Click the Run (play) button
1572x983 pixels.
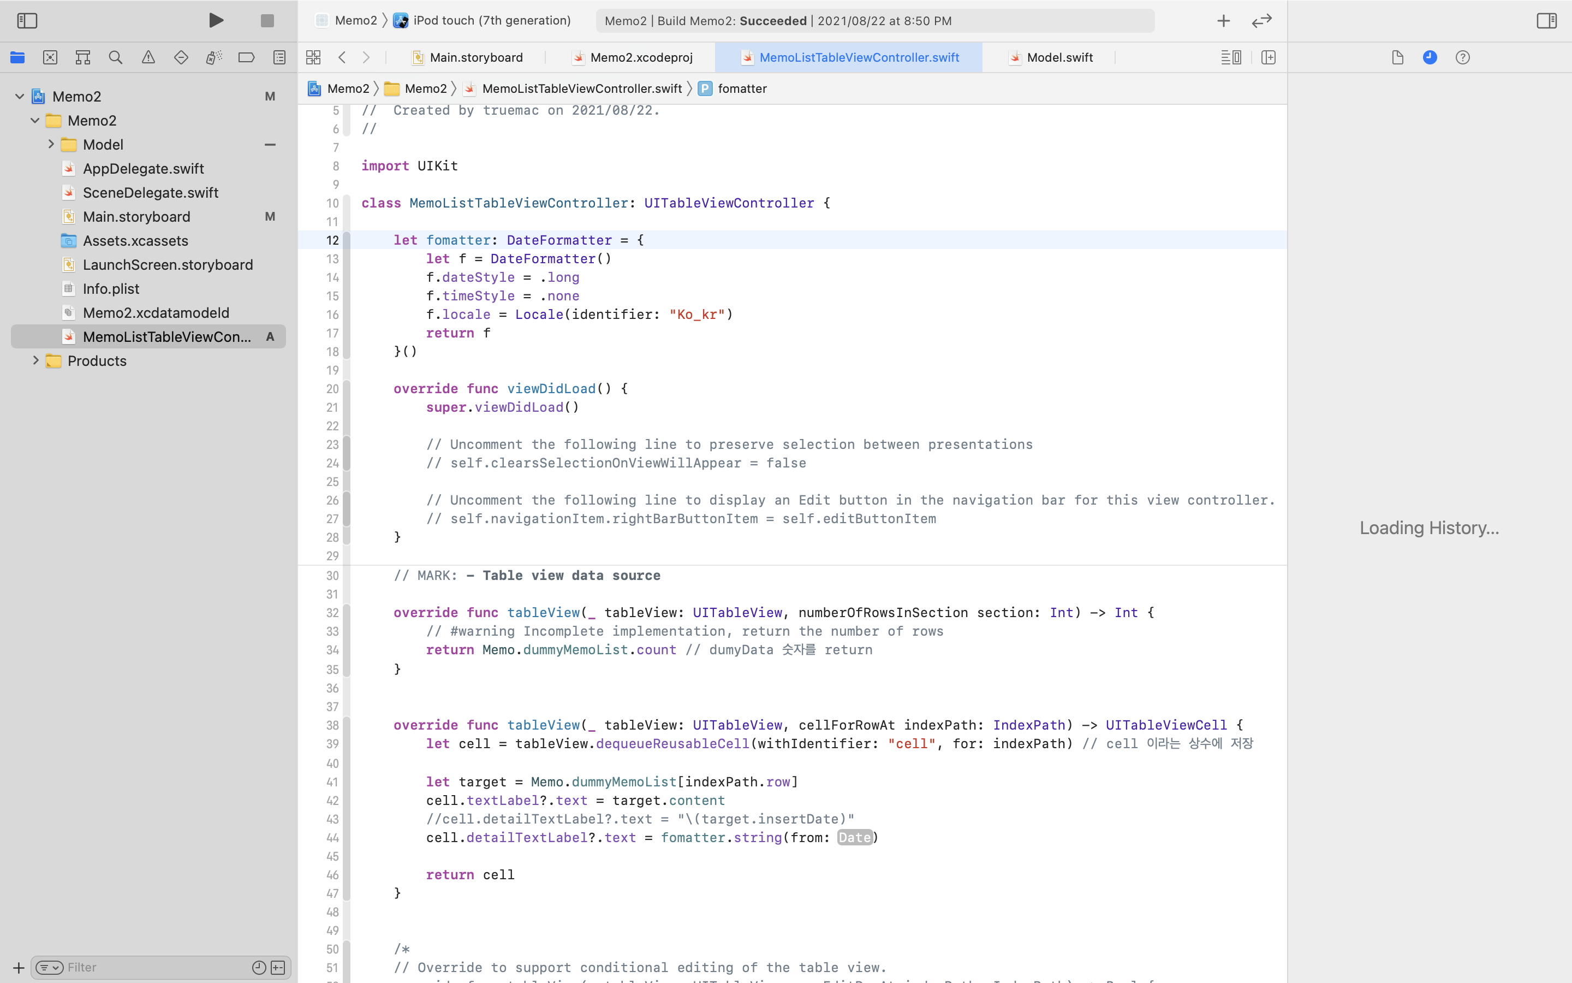216,20
